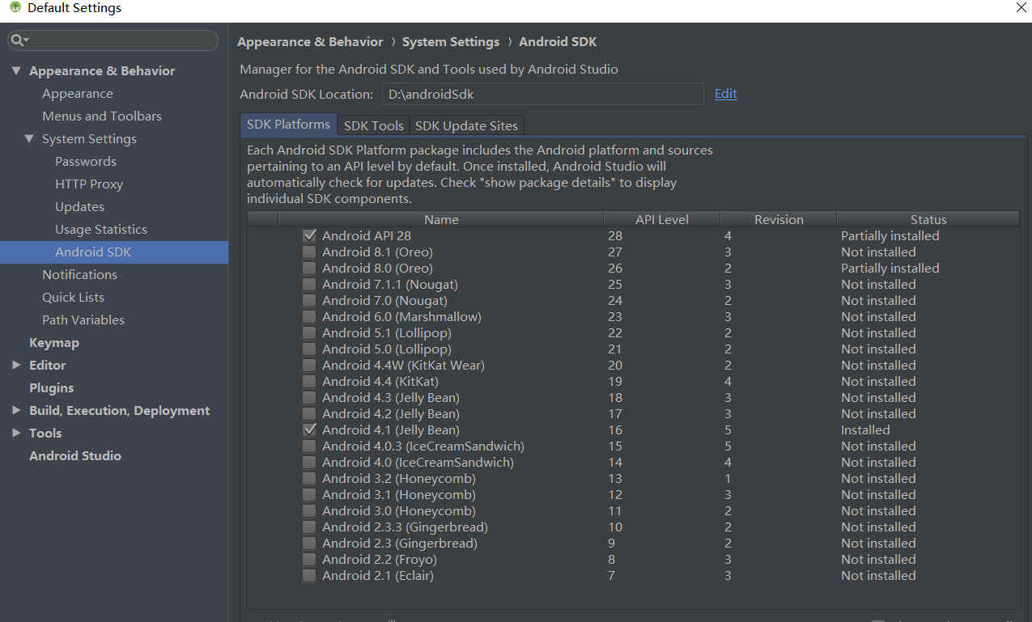Open the Updates settings page

point(79,207)
